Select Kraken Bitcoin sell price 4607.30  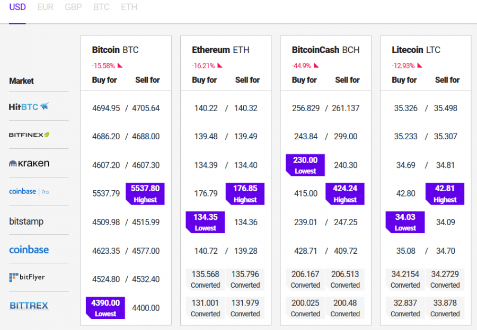[x=146, y=165]
